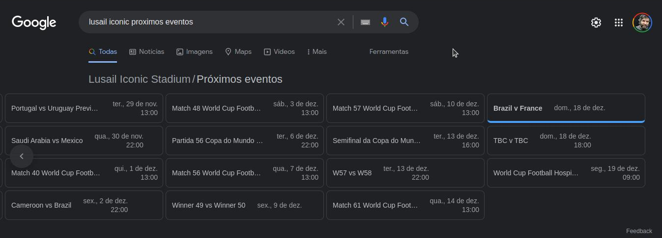Open Google quick settings gear
The width and height of the screenshot is (662, 238).
point(596,23)
